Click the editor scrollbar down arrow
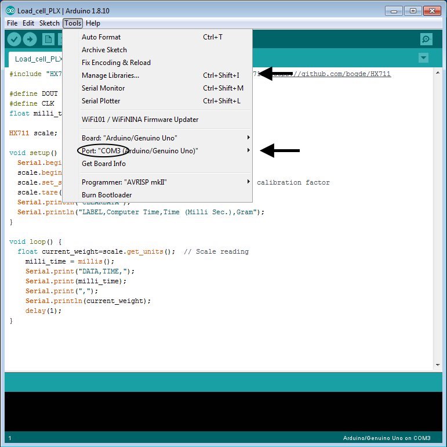The height and width of the screenshot is (447, 447). [x=438, y=365]
